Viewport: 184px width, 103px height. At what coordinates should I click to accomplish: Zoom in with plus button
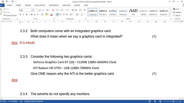click(180, 101)
